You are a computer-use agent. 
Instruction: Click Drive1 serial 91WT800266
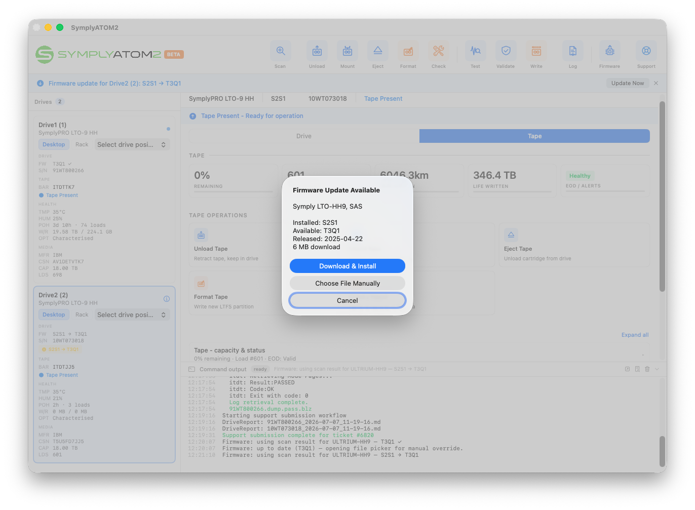click(68, 171)
